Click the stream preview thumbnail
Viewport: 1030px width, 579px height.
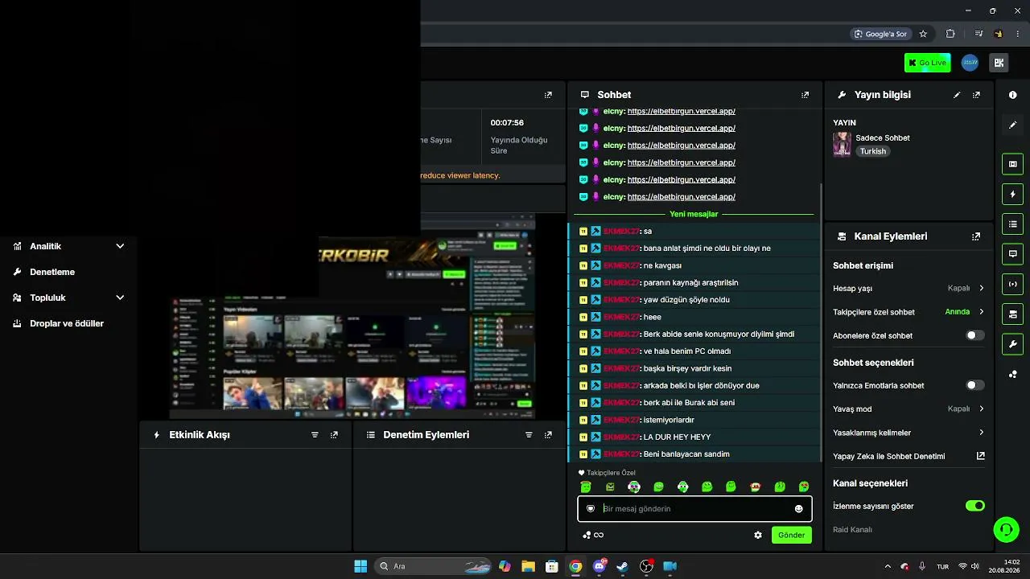click(x=353, y=317)
